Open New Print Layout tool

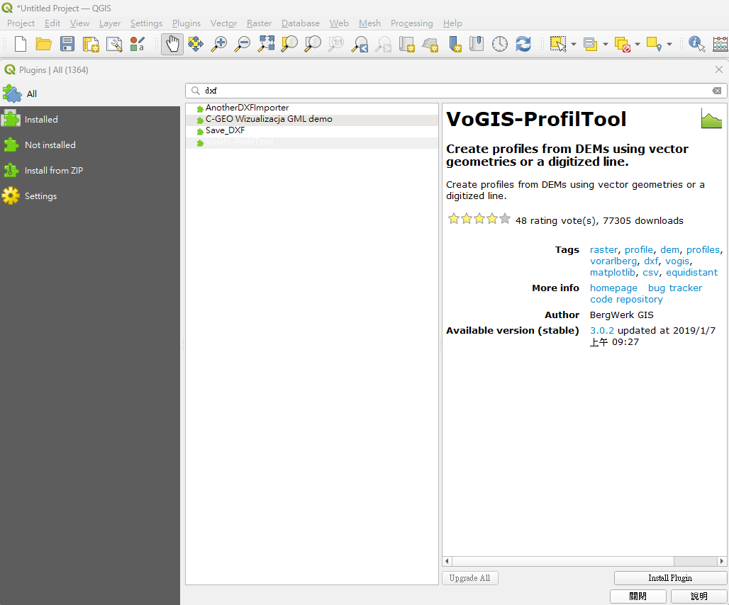(x=91, y=44)
